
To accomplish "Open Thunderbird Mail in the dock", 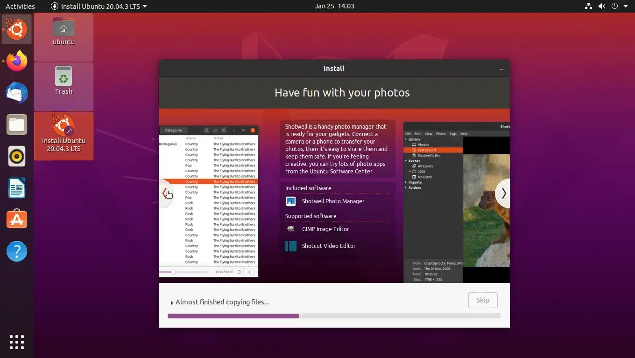I will [17, 93].
